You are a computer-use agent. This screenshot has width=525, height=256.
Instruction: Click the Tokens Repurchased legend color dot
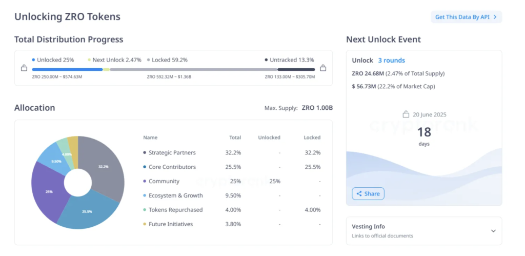coord(145,210)
